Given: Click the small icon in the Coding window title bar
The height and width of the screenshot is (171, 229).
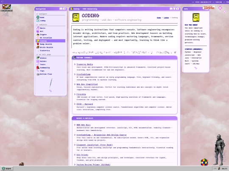Looking at the screenshot, I should [x=71, y=9].
